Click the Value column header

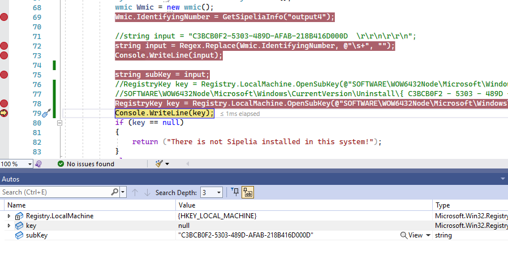[304, 205]
